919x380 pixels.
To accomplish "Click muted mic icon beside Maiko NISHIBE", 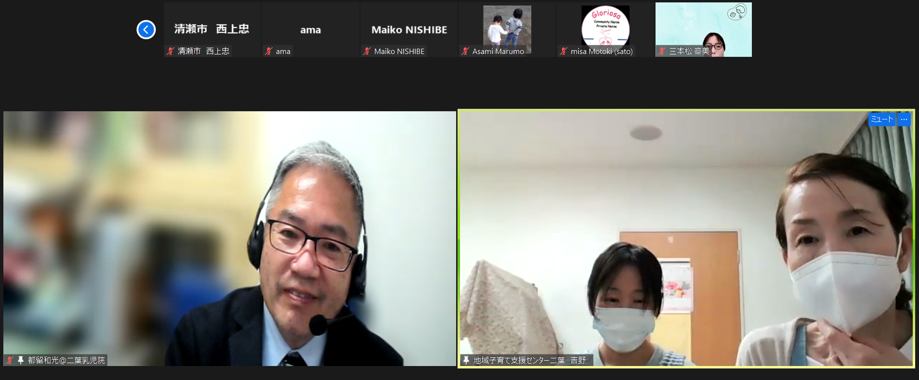I will (367, 51).
